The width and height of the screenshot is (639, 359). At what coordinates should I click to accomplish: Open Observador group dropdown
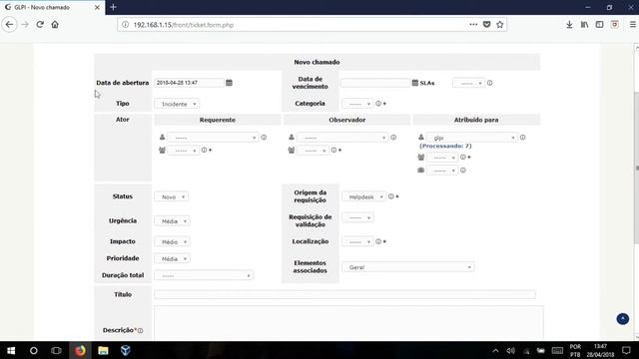(313, 151)
